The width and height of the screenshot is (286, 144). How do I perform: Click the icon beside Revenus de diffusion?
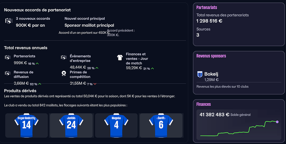point(8,73)
